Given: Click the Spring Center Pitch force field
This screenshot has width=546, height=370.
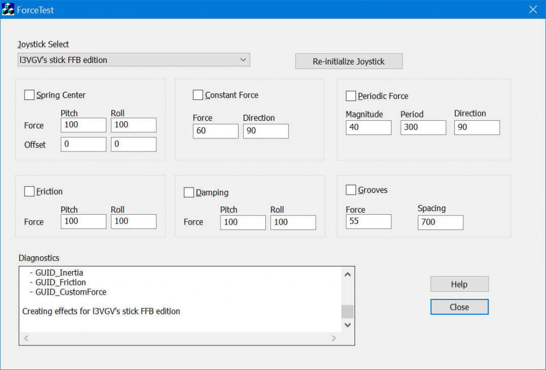Looking at the screenshot, I should pyautogui.click(x=83, y=125).
